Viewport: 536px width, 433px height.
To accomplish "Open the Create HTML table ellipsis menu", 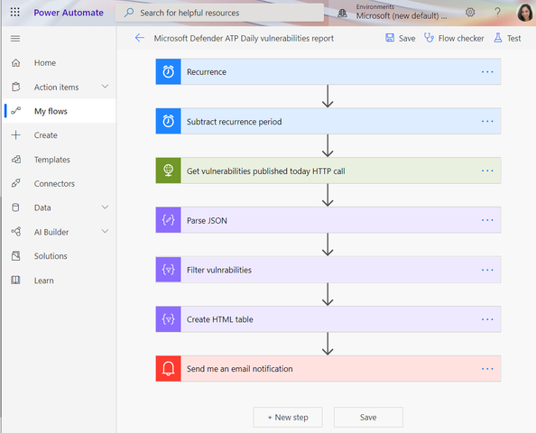I will point(487,319).
